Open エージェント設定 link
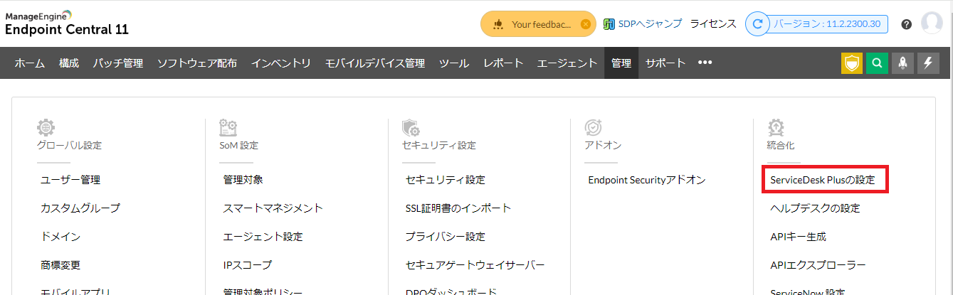This screenshot has width=953, height=295. pos(263,237)
